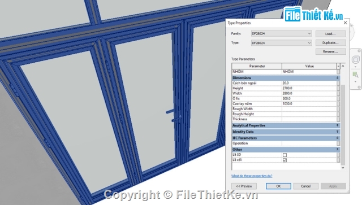Click the small button in Lề cối row
362x205 pixels.
[338, 160]
